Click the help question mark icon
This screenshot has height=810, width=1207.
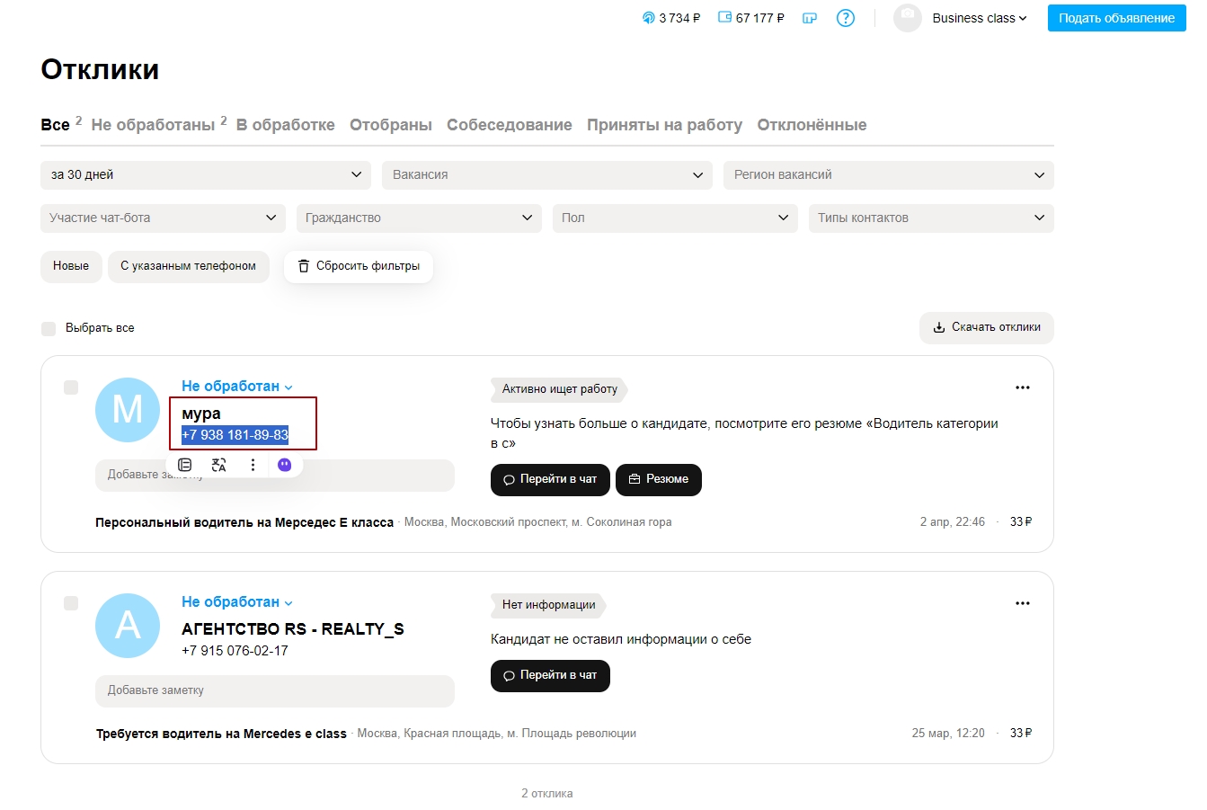click(x=845, y=18)
